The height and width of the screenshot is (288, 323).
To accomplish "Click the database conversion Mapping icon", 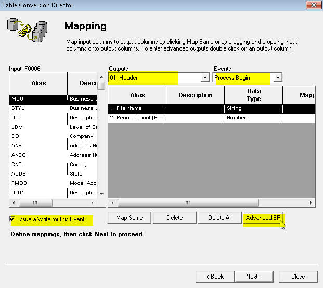I will (28, 30).
